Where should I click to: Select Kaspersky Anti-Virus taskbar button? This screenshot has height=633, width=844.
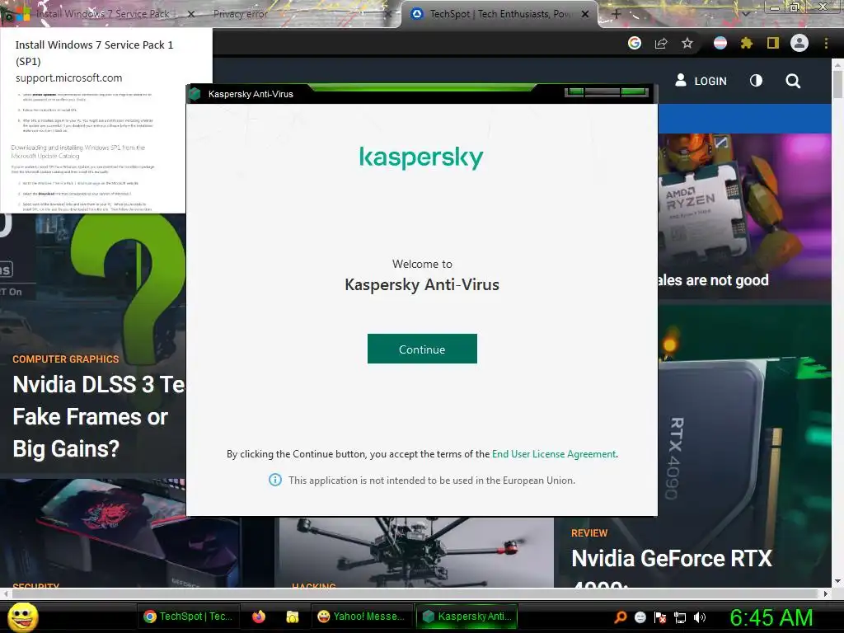467,617
